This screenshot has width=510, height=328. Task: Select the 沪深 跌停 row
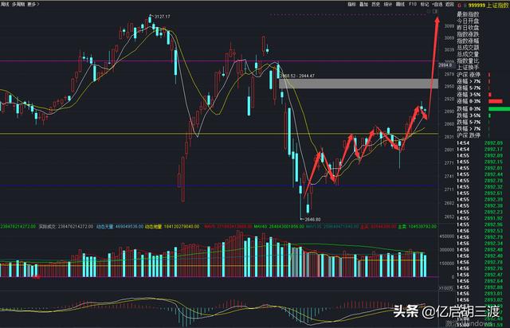pyautogui.click(x=469, y=135)
